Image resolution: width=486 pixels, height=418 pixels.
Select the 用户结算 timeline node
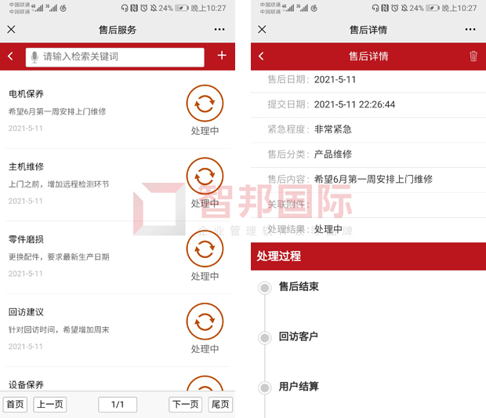[265, 387]
